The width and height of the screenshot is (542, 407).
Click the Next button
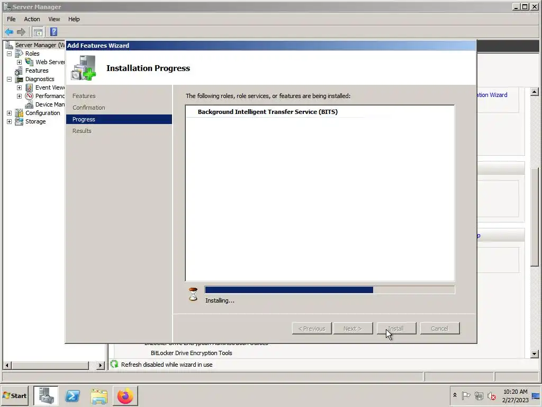(353, 329)
